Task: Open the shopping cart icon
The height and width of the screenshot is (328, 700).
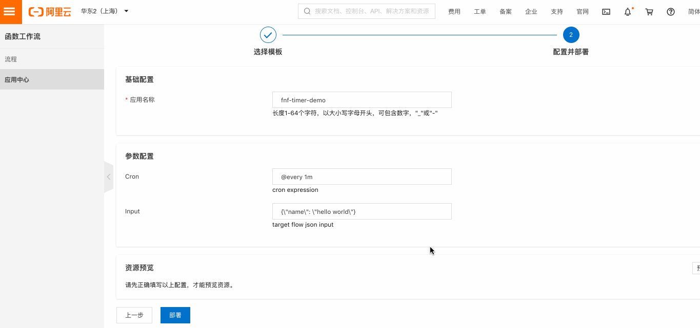Action: (649, 11)
